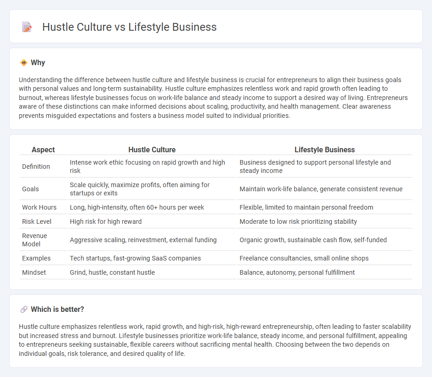Screen dimensions: 432x377
Task: Click the paragraph starting 'Hustle culture emphasizes relentless work, rapid'
Action: pyautogui.click(x=215, y=340)
